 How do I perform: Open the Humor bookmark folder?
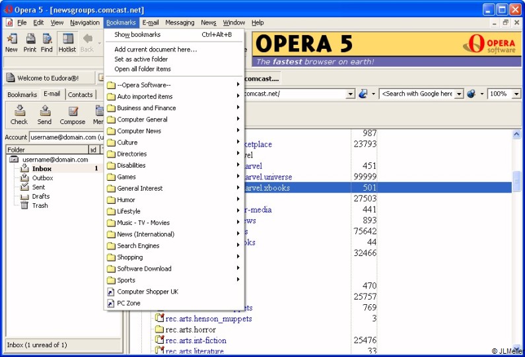coord(174,200)
